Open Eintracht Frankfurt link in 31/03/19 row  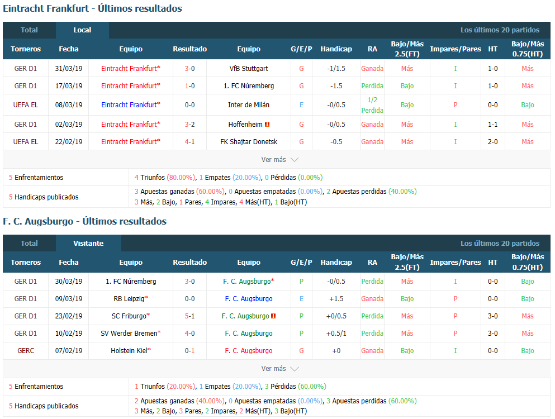(x=131, y=69)
